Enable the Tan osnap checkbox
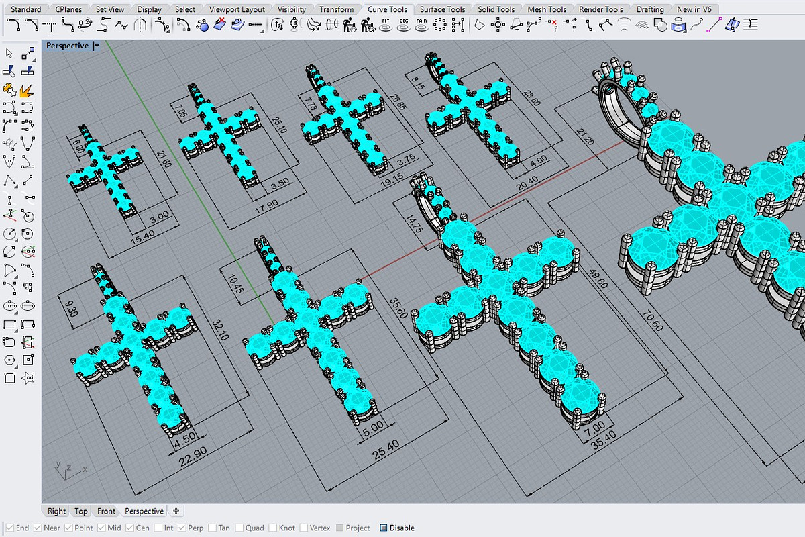 point(213,528)
